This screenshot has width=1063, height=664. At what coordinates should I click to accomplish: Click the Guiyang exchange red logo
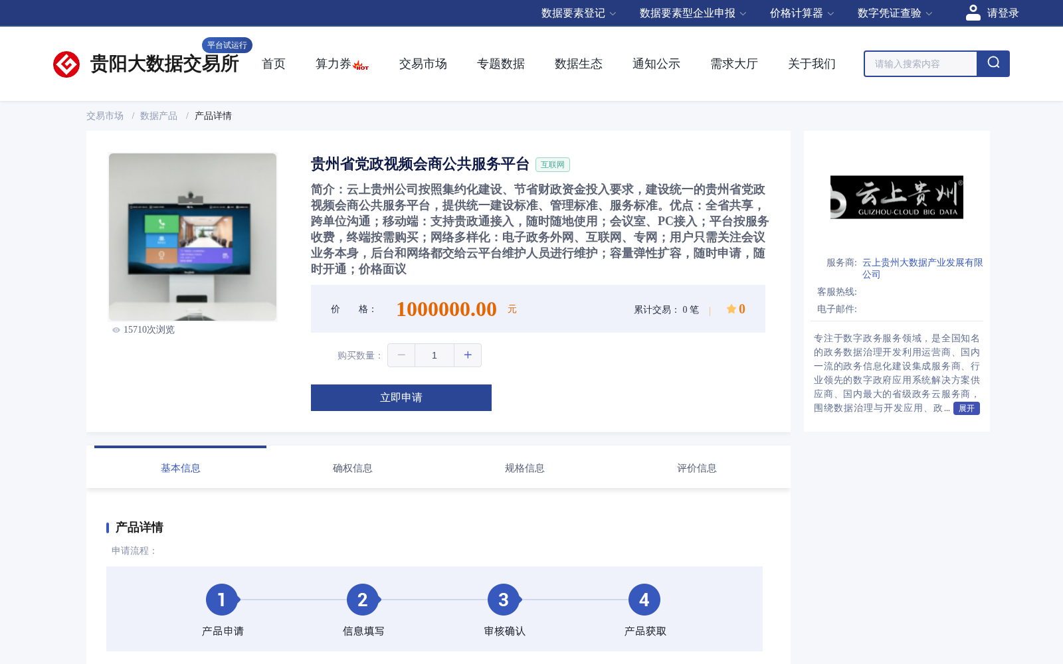click(x=66, y=64)
